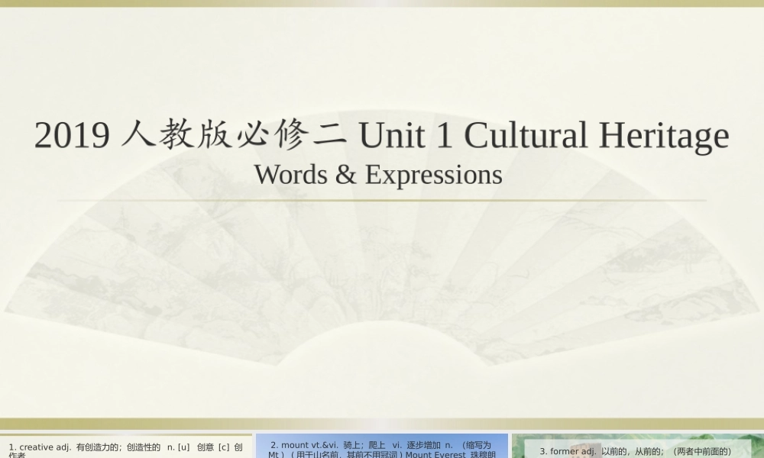Open the "2. mount vt.&vi." slide thumbnail
This screenshot has width=764, height=458.
[x=382, y=446]
